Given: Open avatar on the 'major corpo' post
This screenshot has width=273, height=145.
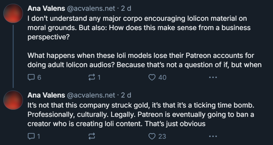Looking at the screenshot, I should point(13,13).
